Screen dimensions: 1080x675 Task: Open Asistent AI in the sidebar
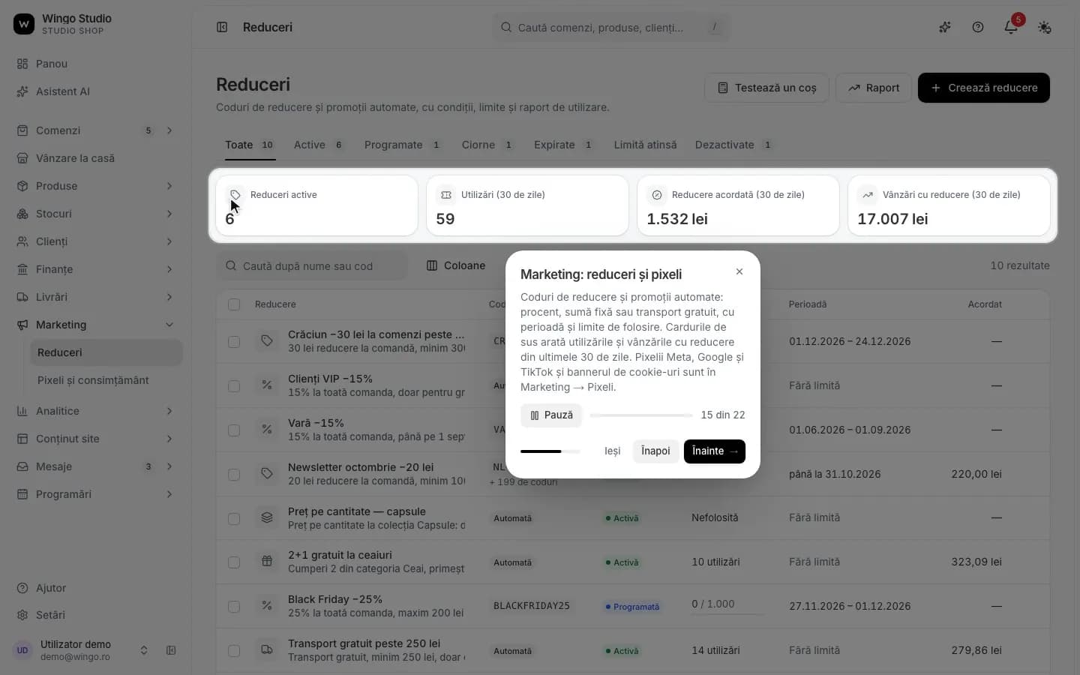[95, 91]
